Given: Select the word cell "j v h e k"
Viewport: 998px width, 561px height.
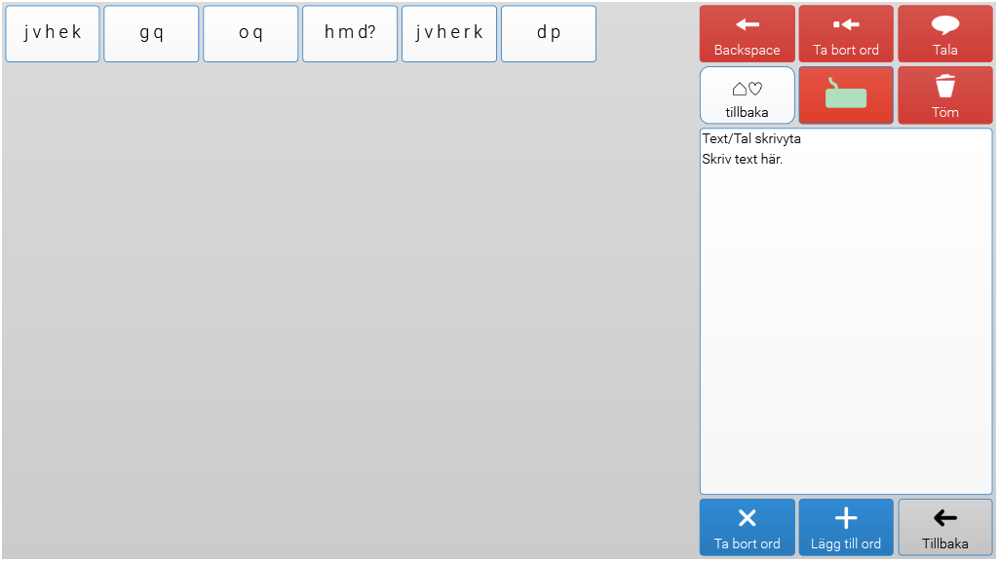Looking at the screenshot, I should pos(53,33).
